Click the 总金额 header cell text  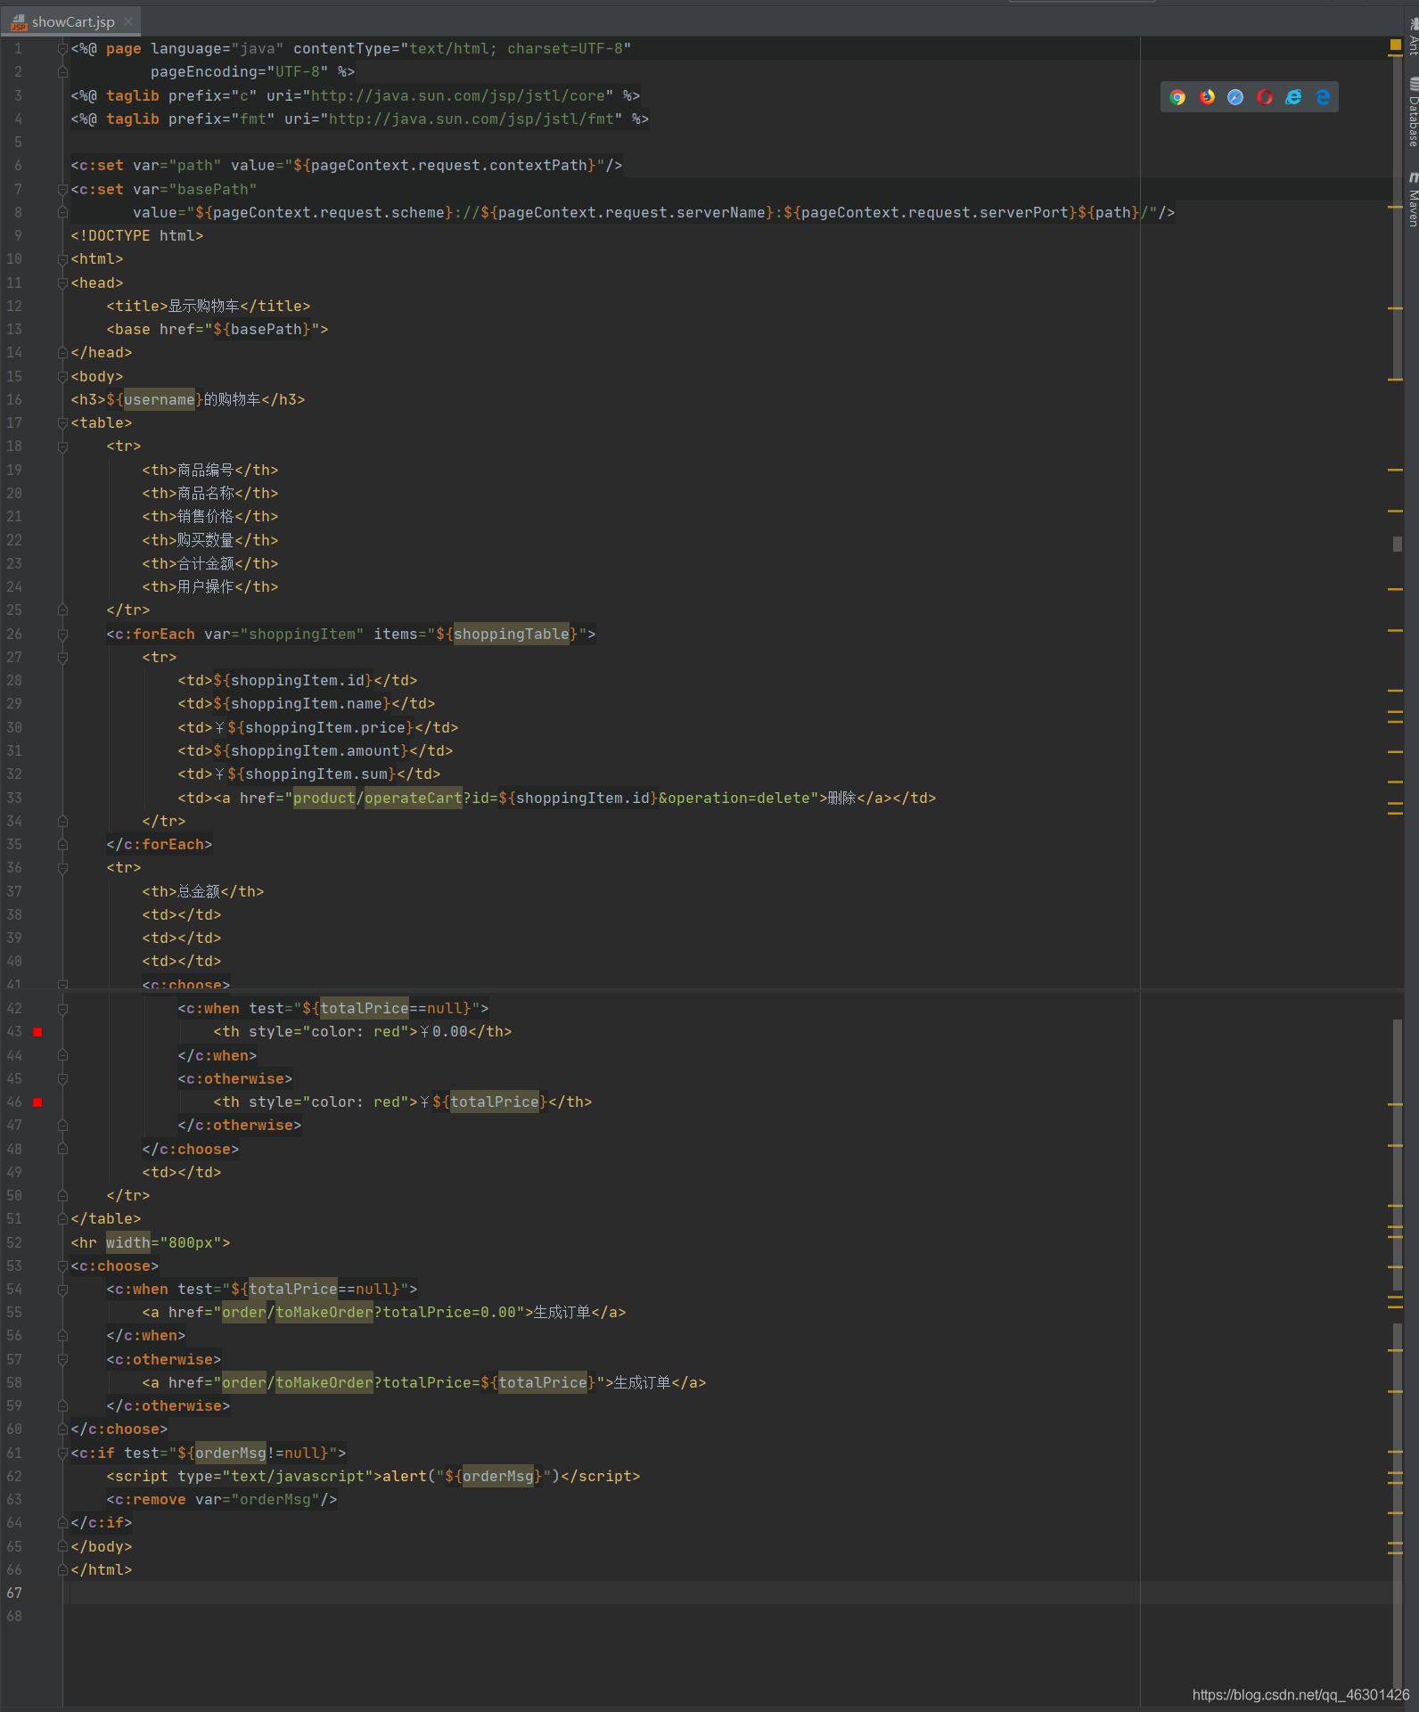(199, 892)
